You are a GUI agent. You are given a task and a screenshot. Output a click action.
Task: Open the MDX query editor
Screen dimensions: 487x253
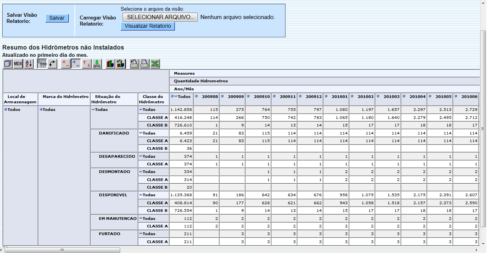[x=18, y=64]
